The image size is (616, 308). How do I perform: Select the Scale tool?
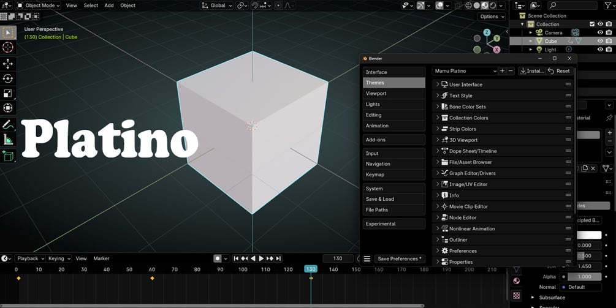pyautogui.click(x=8, y=94)
